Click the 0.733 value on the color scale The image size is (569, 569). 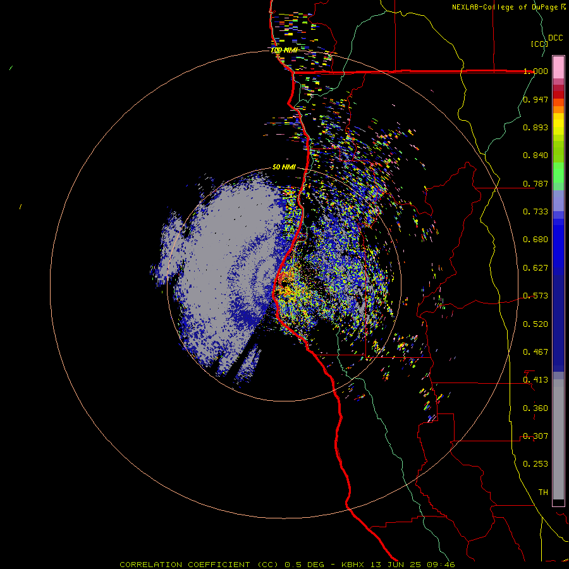535,212
